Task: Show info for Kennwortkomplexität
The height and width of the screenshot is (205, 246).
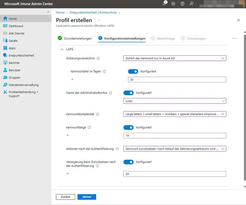Action: (x=98, y=114)
